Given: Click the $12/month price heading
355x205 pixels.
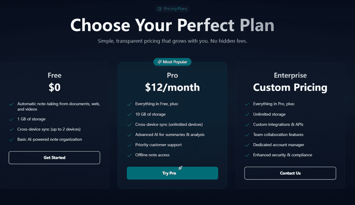Looking at the screenshot, I should click(172, 87).
